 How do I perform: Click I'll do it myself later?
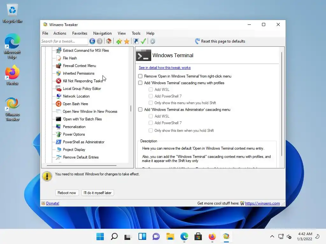point(97,193)
